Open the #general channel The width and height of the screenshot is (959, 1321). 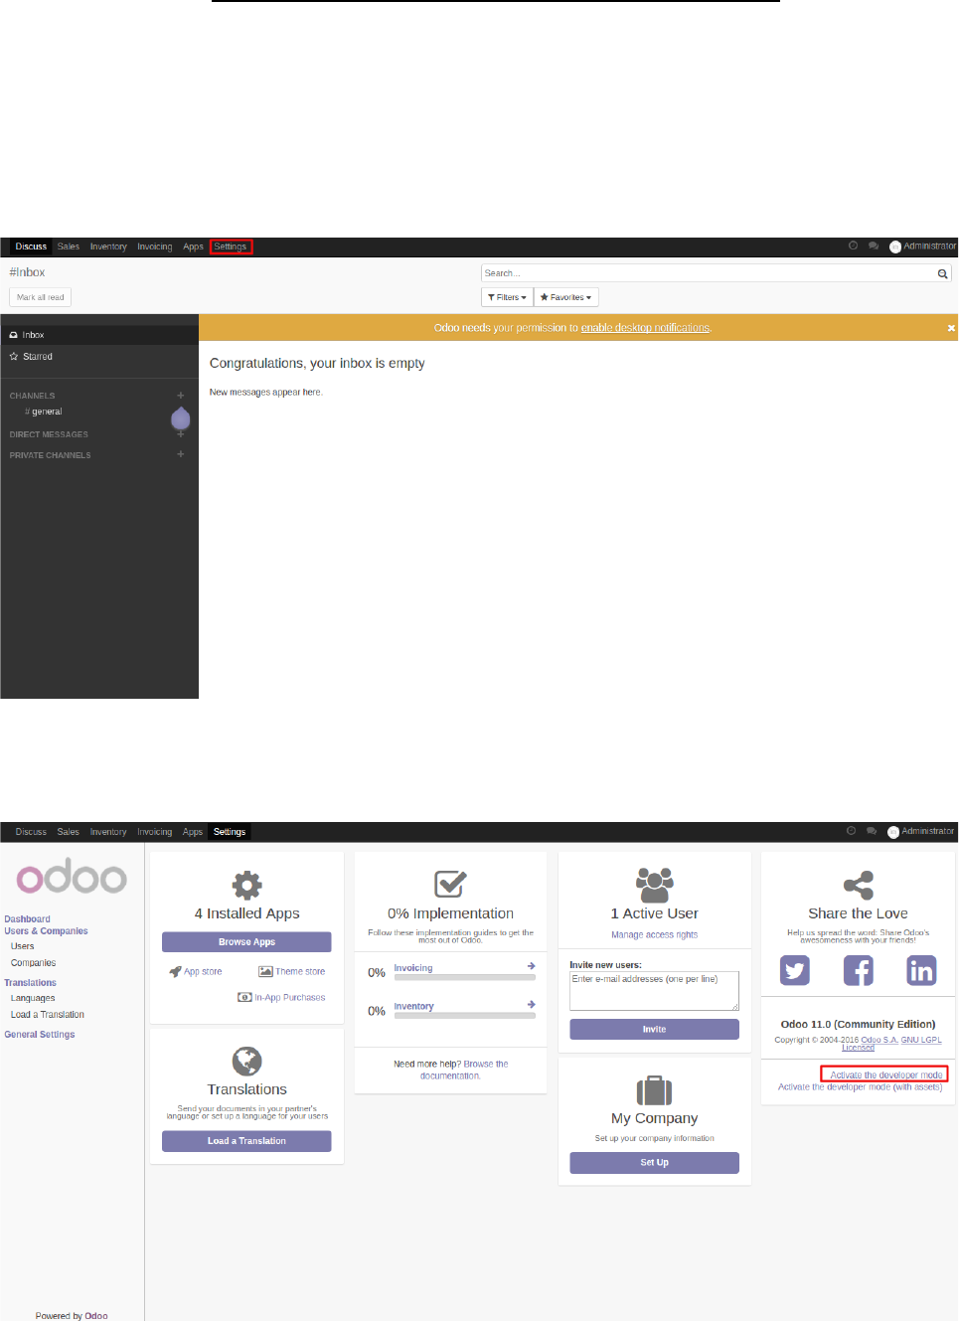point(44,412)
